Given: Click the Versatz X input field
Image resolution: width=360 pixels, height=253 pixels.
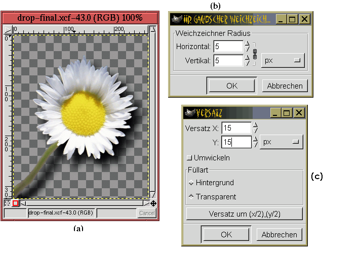Looking at the screenshot, I should point(236,128).
